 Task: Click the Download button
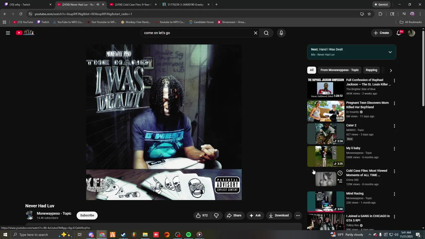pyautogui.click(x=279, y=215)
